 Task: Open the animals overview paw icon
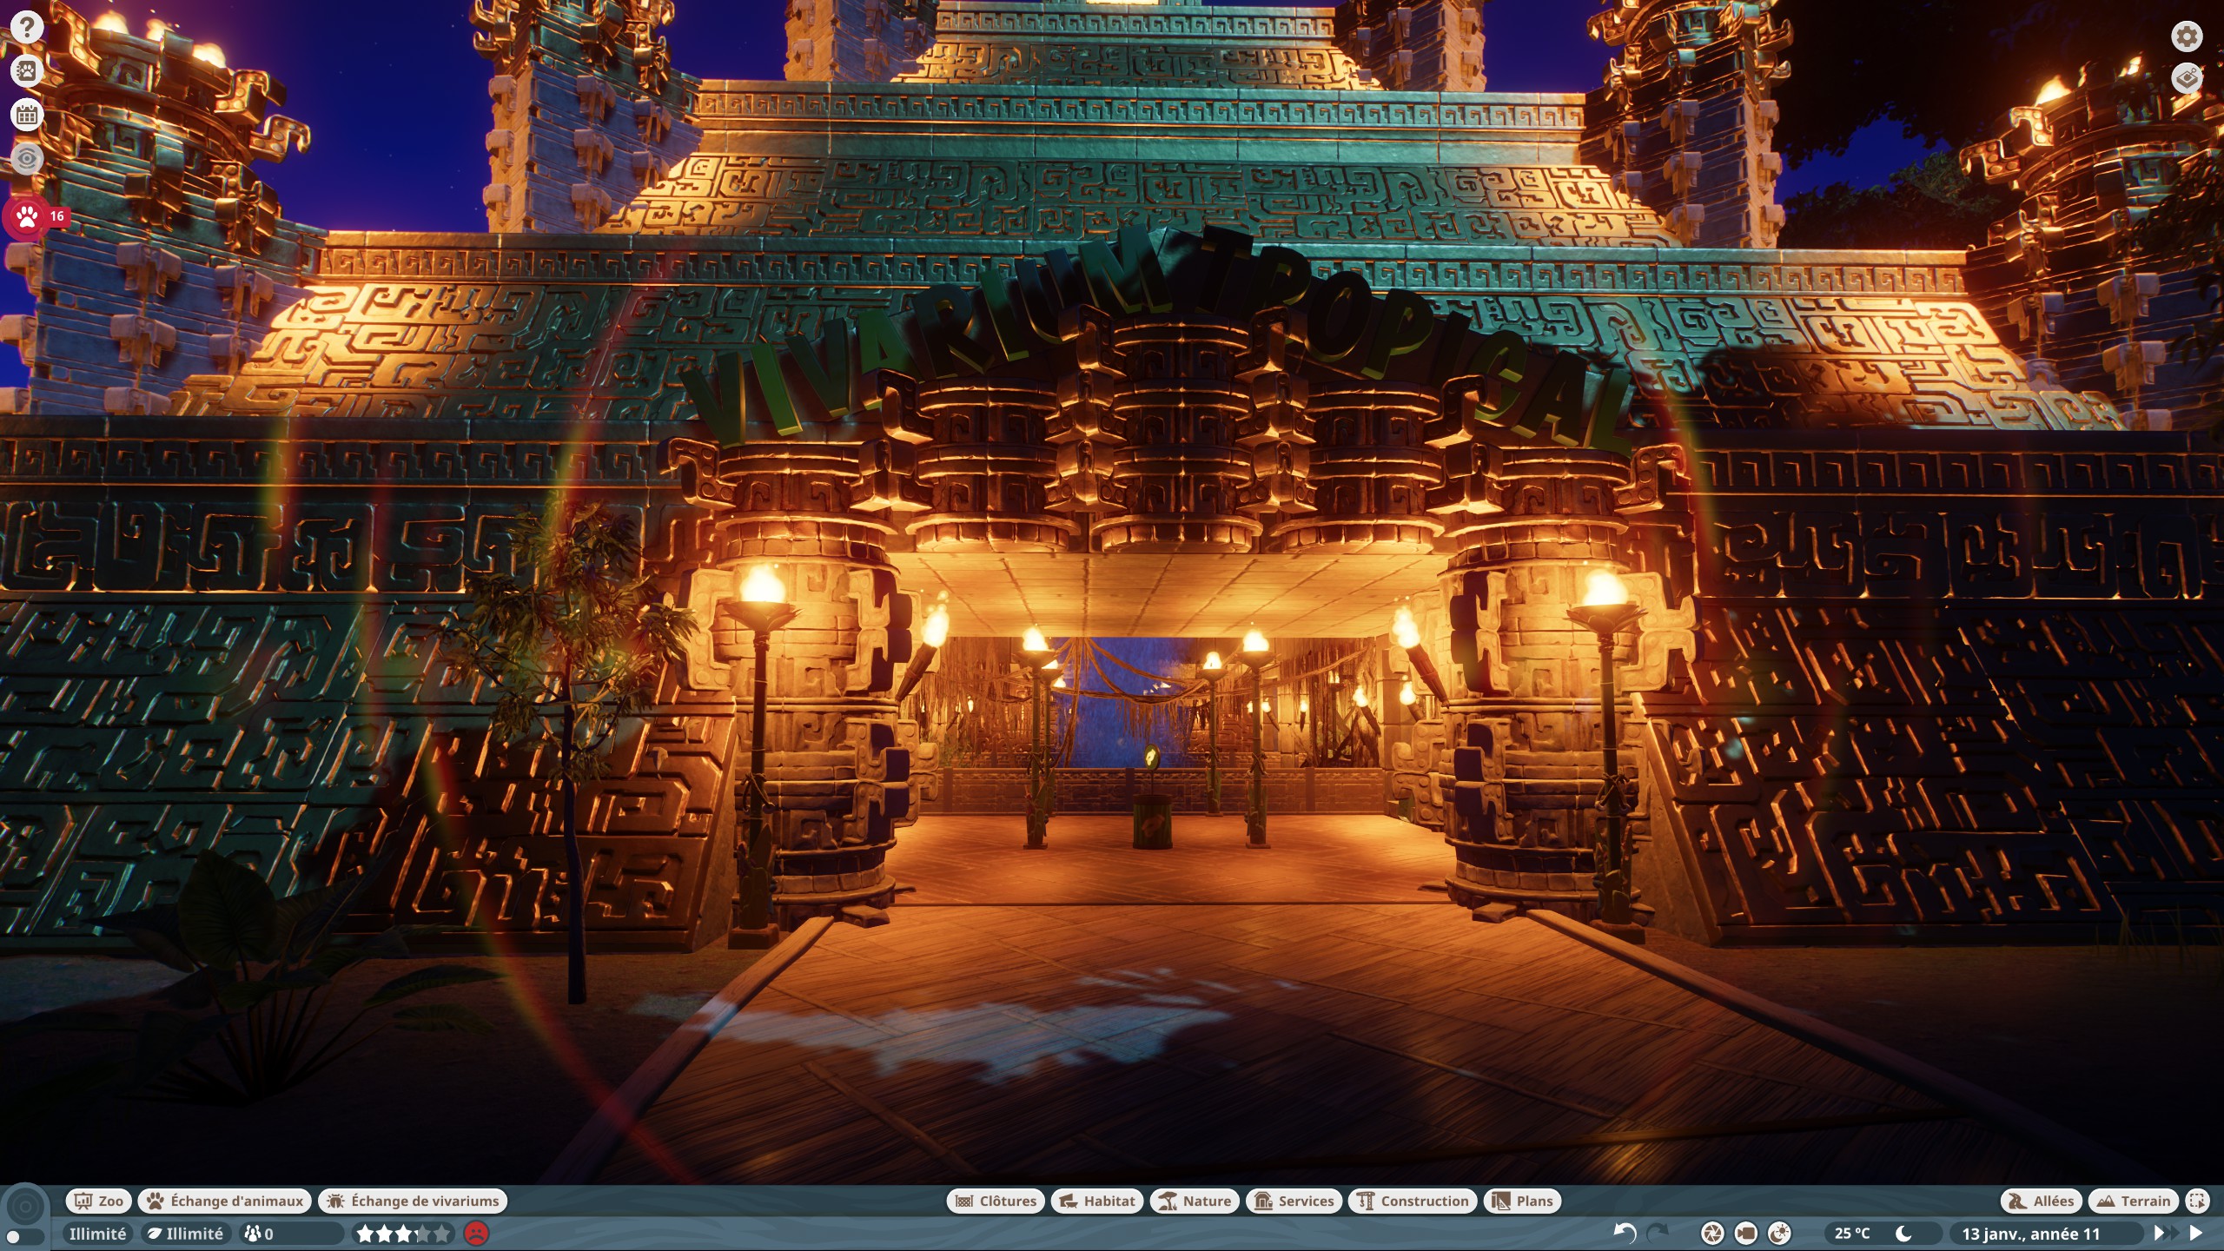[27, 70]
